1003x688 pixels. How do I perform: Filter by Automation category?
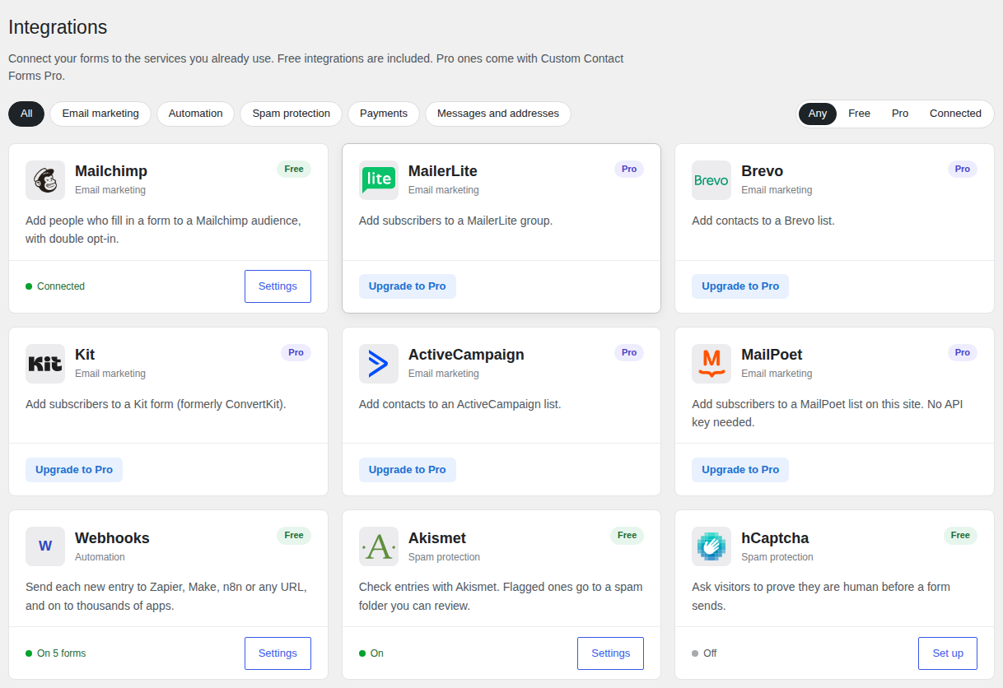195,114
